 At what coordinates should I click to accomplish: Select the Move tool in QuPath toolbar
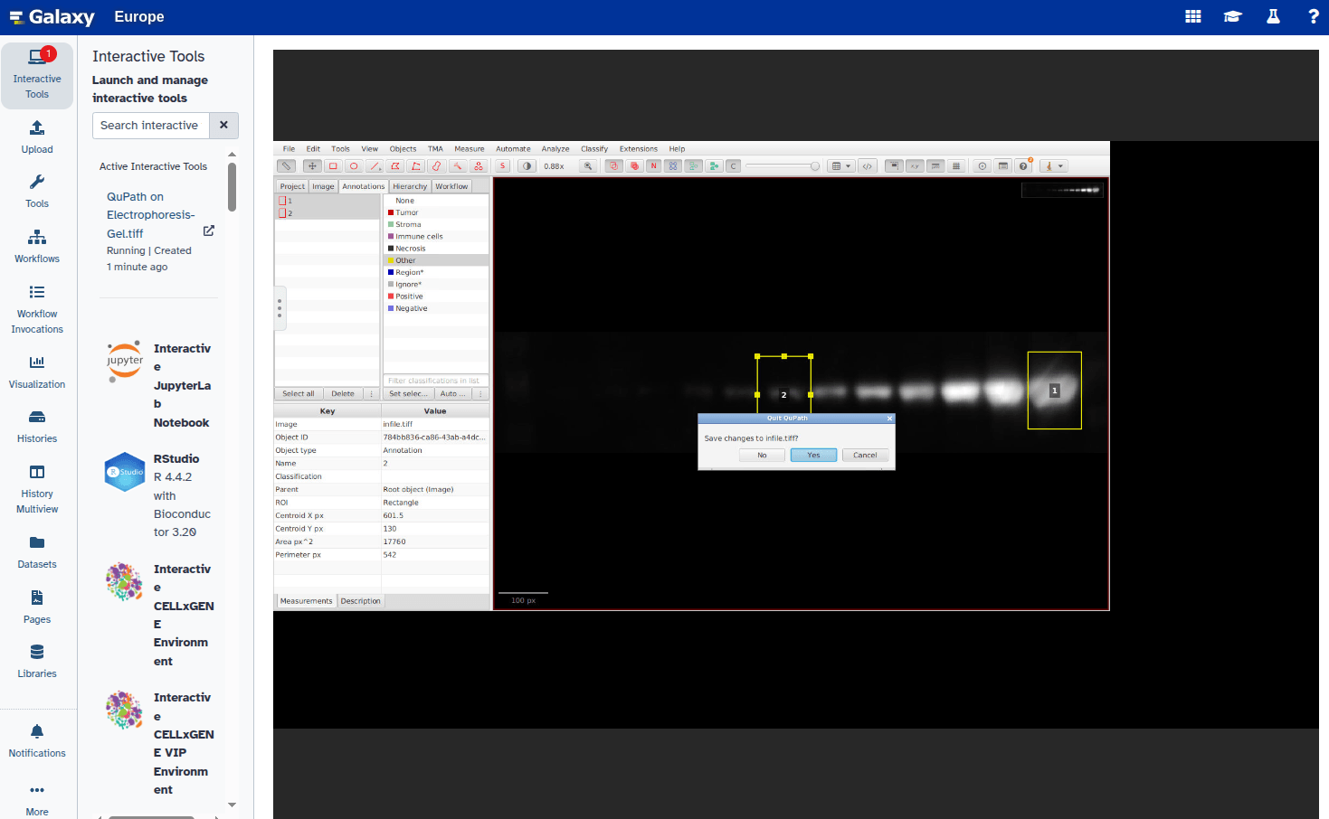pyautogui.click(x=312, y=166)
